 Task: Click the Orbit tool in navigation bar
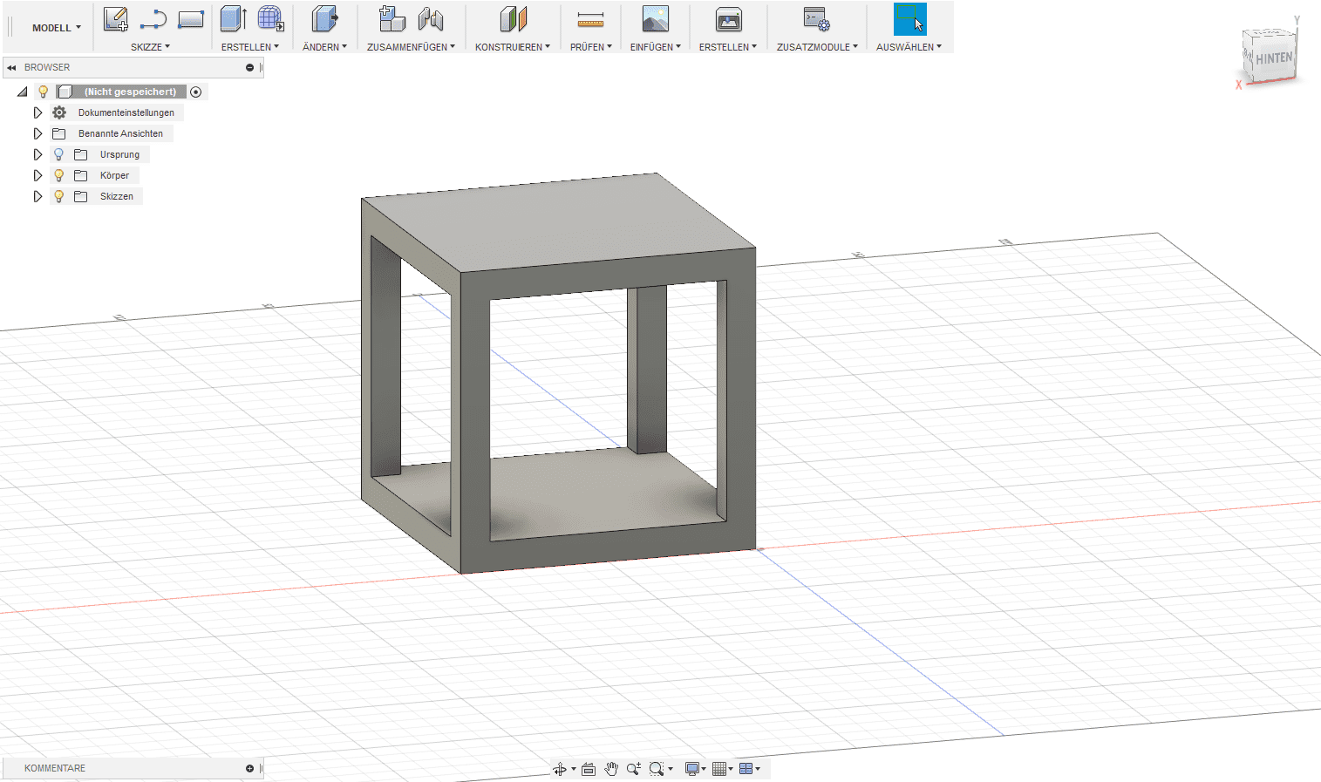560,768
